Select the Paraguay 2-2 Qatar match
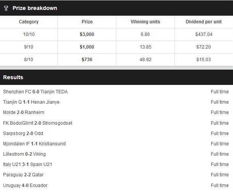233x192 pixels. [x=117, y=174]
